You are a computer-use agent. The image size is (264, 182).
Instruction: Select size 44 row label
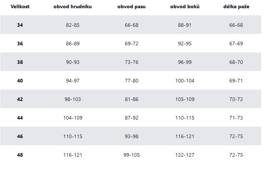20,118
